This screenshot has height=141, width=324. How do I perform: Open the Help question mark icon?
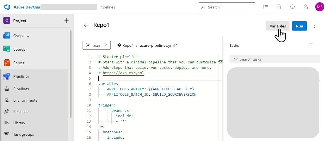292,7
